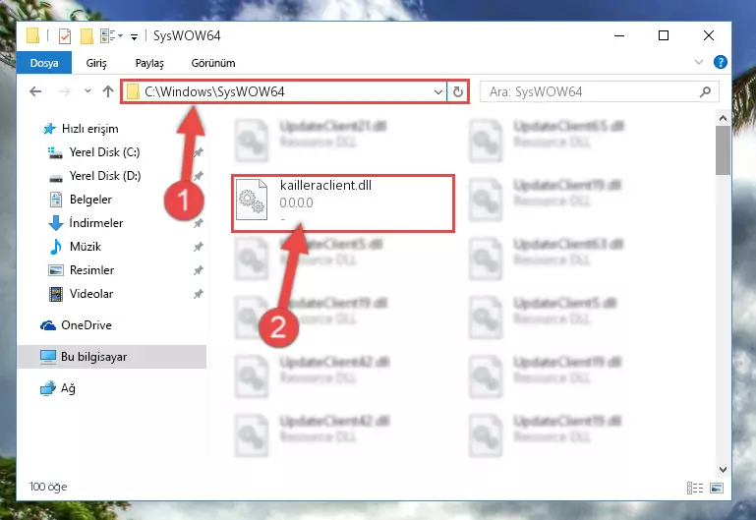Click the İndirmeler download arrow icon

point(56,223)
